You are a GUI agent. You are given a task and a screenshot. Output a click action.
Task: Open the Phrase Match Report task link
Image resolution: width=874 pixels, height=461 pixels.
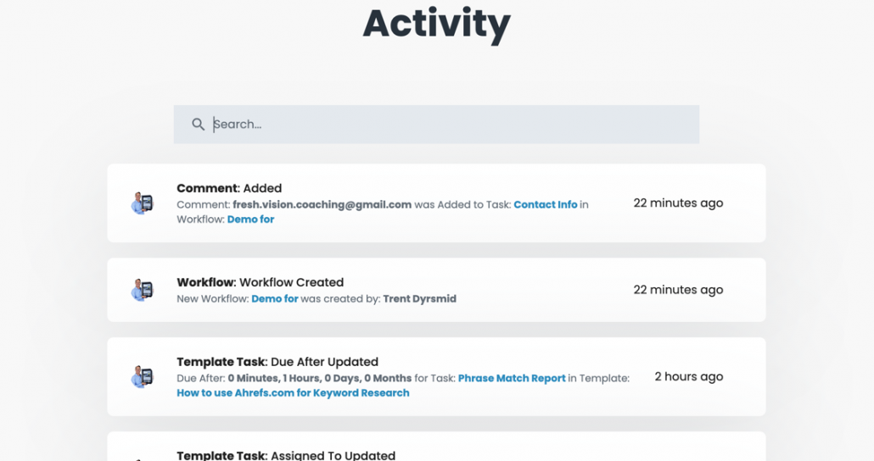512,378
